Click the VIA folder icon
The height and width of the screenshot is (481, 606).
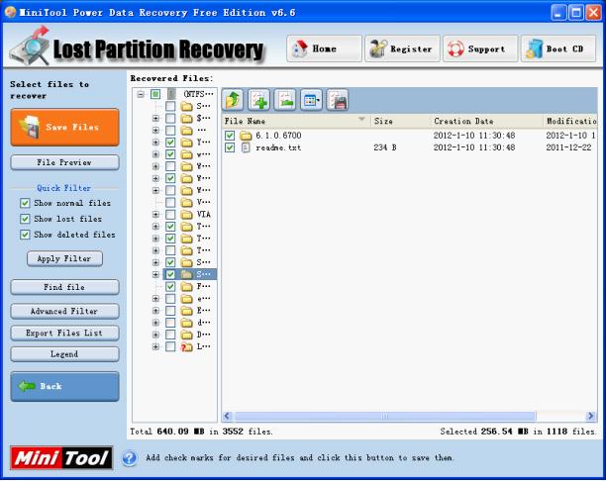187,215
